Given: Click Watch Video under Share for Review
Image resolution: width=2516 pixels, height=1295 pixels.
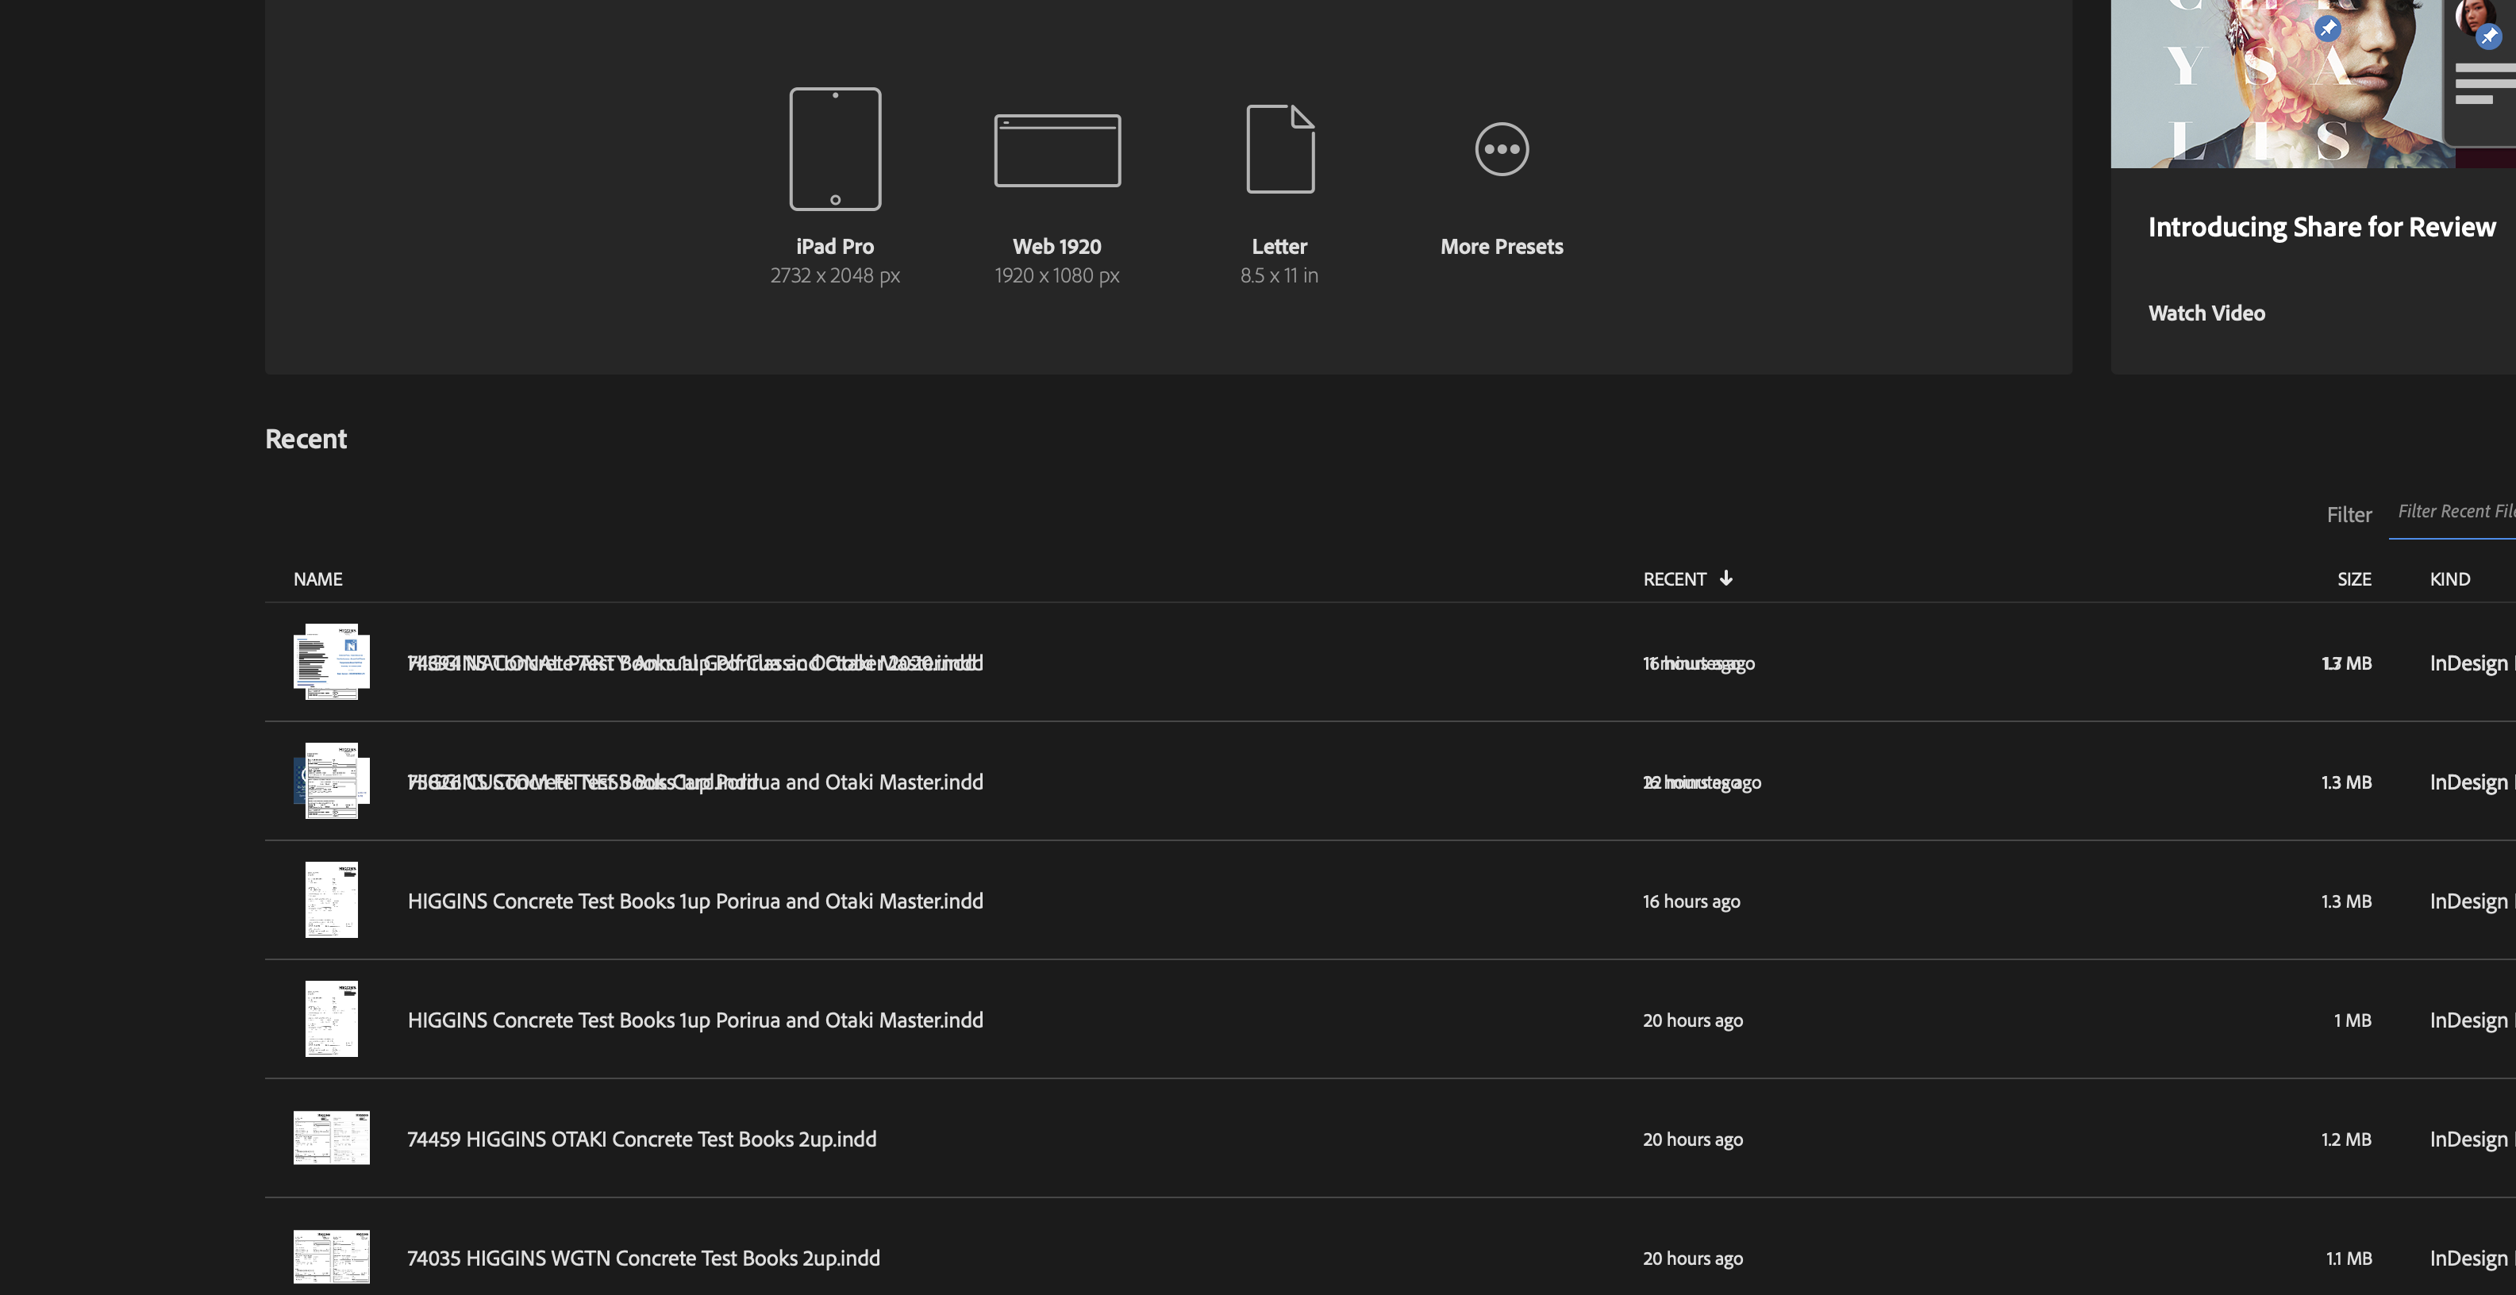Looking at the screenshot, I should coord(2206,313).
